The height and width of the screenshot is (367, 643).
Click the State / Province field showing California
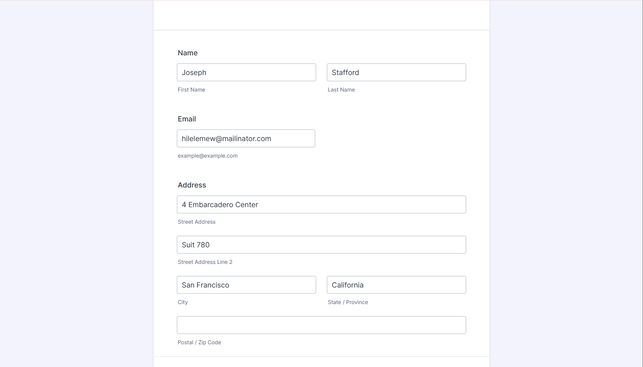(396, 285)
